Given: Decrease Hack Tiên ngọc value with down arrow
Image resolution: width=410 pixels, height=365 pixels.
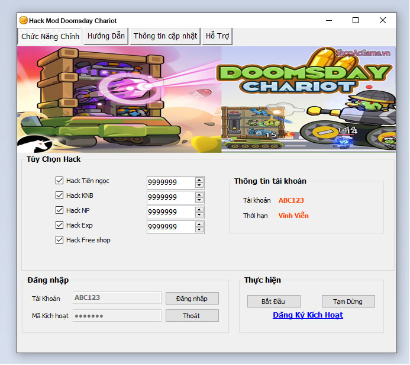Looking at the screenshot, I should [x=199, y=185].
